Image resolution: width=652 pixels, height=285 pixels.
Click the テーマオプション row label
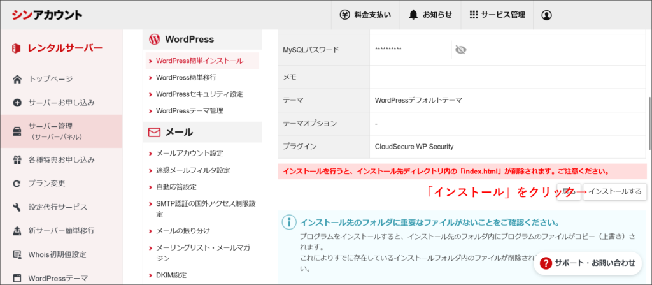tap(310, 124)
